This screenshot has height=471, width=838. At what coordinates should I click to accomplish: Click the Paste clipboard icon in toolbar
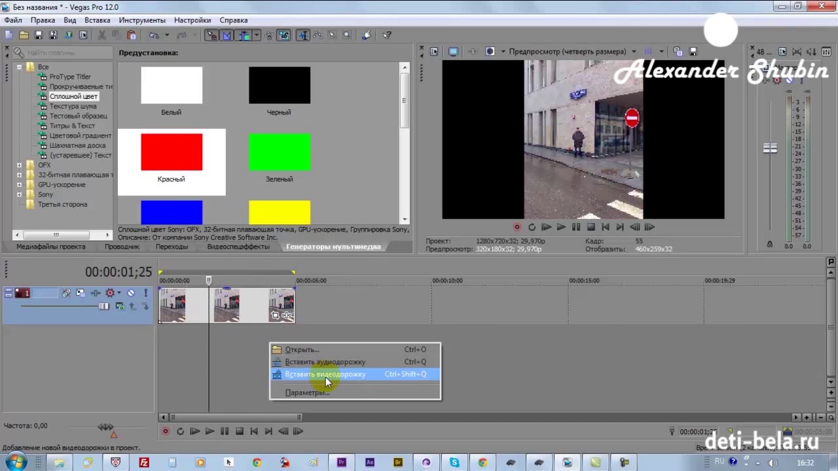point(131,35)
